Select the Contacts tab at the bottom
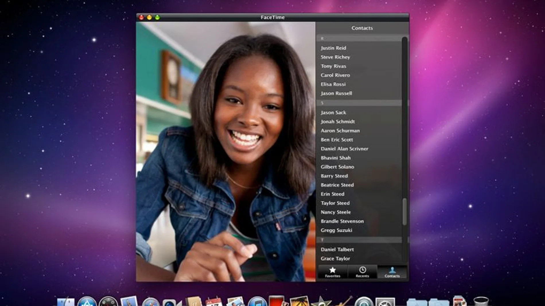Viewport: 545px width, 306px height. (392, 272)
